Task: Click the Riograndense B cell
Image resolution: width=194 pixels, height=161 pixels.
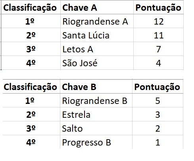Action: (96, 100)
